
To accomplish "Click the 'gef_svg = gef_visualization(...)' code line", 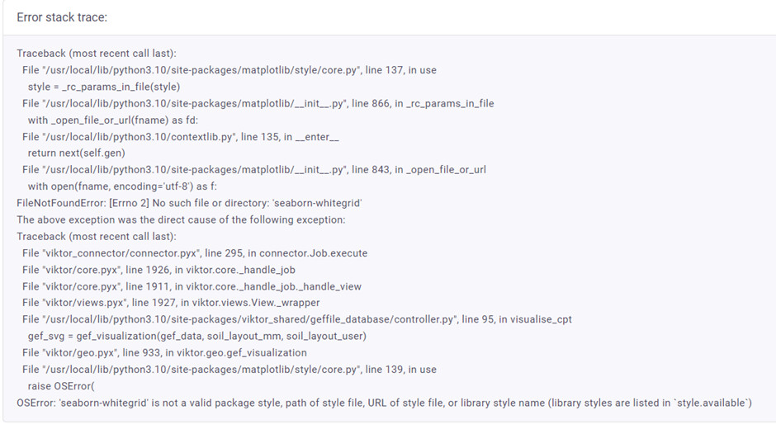I will coord(197,336).
